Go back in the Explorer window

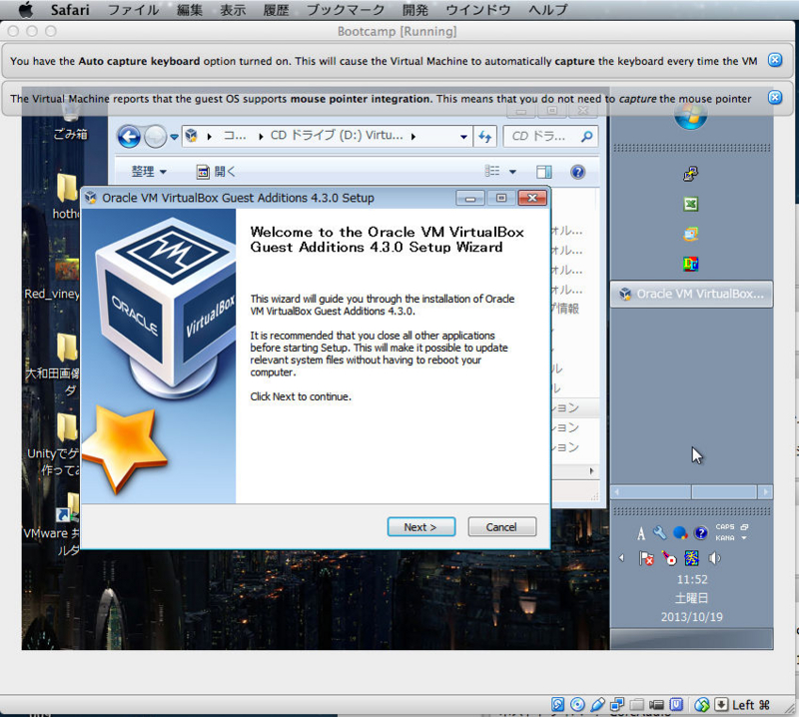pos(129,137)
